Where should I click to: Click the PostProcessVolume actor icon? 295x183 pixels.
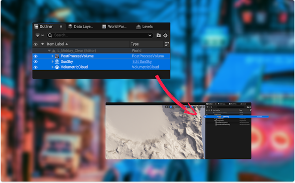click(57, 56)
